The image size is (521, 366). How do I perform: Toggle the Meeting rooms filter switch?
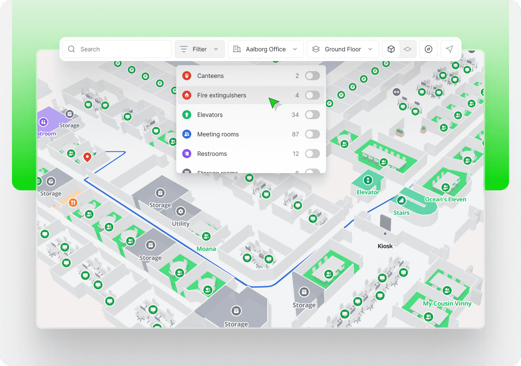point(313,134)
